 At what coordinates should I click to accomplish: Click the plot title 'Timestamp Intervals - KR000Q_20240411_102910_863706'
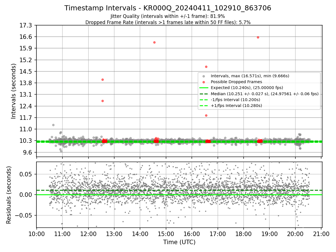[x=168, y=8]
